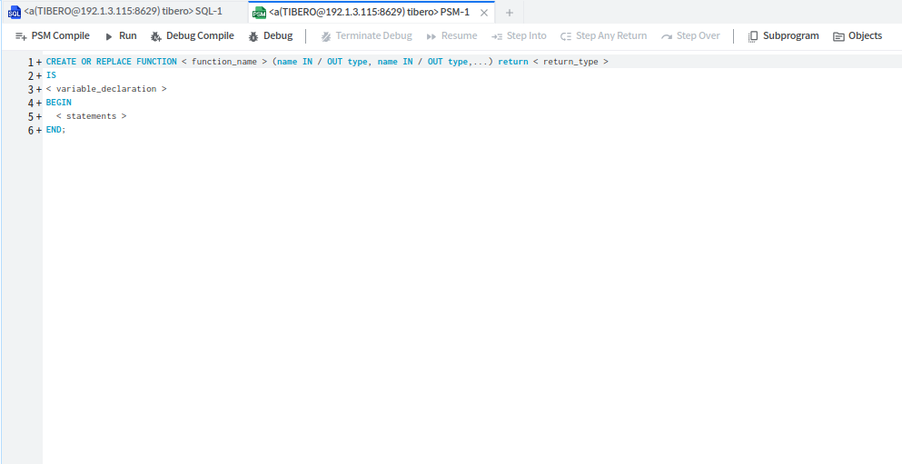
Task: Close the PSM-1 tab
Action: pos(484,13)
